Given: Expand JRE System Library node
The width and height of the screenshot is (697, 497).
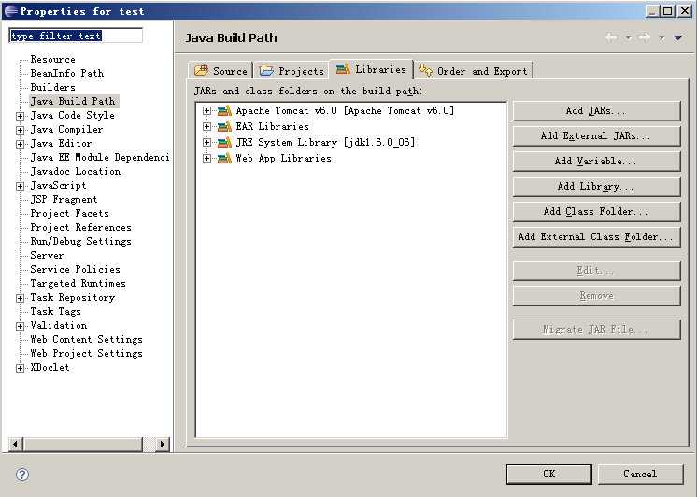Looking at the screenshot, I should [206, 143].
